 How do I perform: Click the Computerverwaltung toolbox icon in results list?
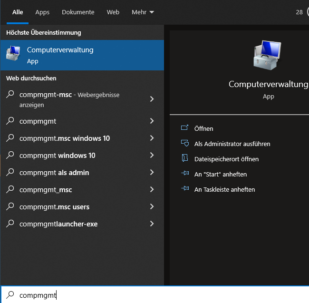click(13, 53)
